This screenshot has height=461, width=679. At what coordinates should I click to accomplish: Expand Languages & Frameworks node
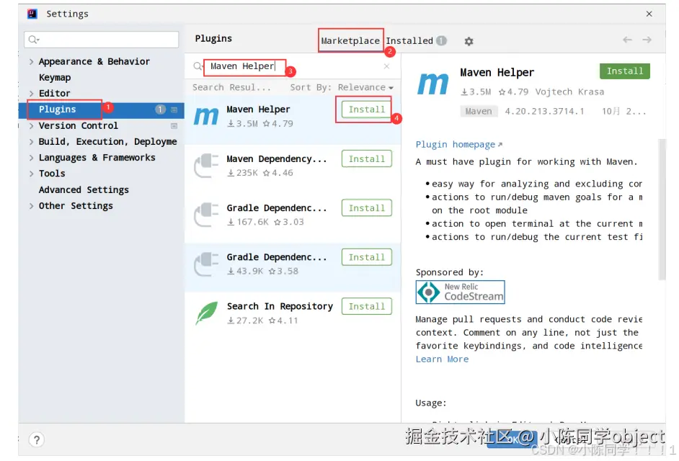pyautogui.click(x=31, y=158)
